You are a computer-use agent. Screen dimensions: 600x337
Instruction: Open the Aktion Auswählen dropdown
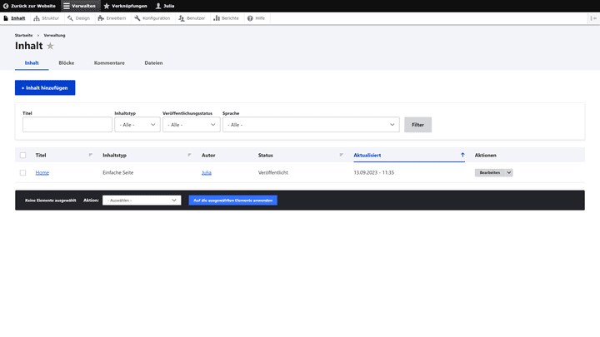142,201
